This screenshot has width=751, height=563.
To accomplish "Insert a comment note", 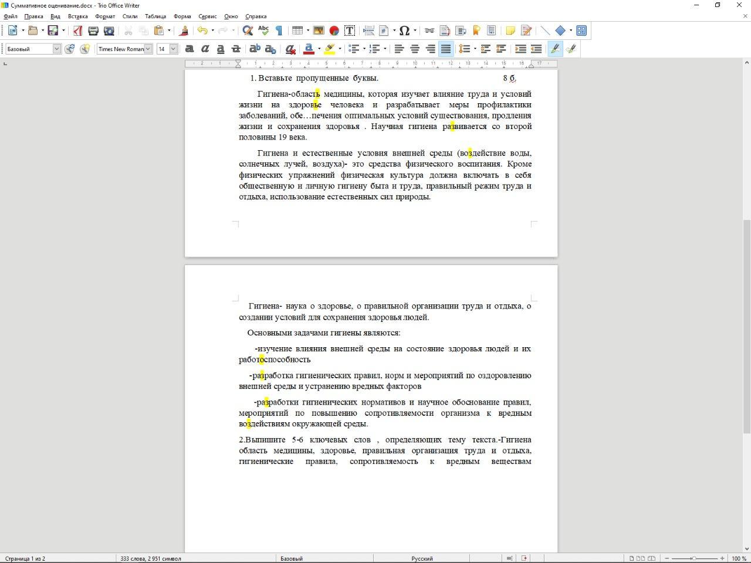I will coord(510,30).
